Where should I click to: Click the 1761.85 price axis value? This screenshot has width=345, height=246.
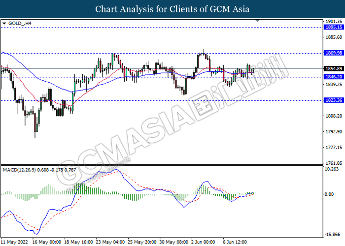(x=334, y=163)
